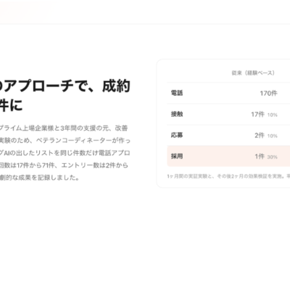The image size is (290, 290).
Task: Click paragraph line 劇的な成果を記録しました。
Action: click(x=40, y=178)
